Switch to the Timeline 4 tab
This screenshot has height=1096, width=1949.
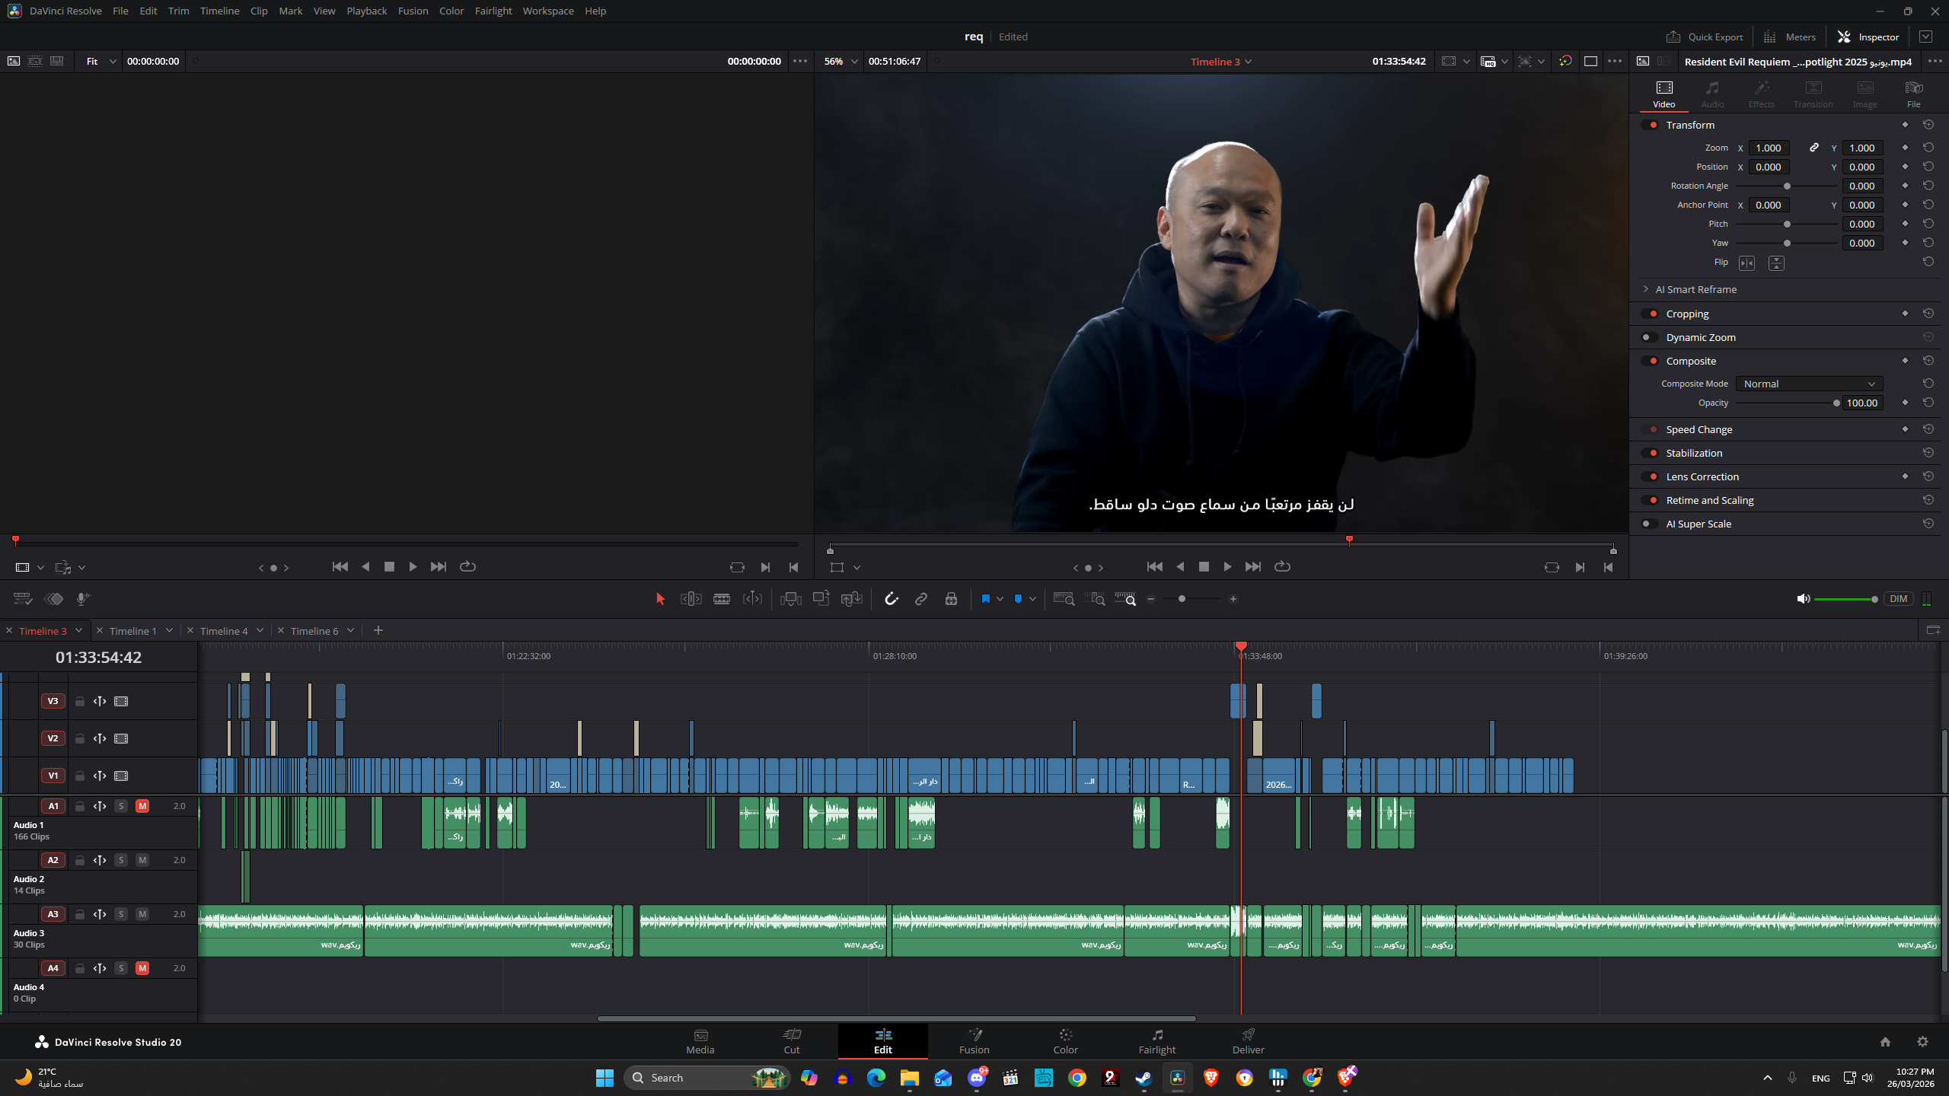coord(224,631)
